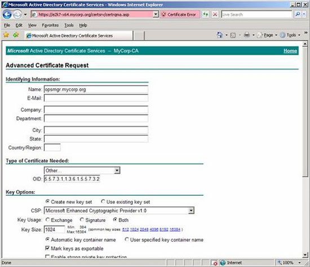Click the Key Size field showing 1024
This screenshot has height=267, width=310.
(54, 229)
